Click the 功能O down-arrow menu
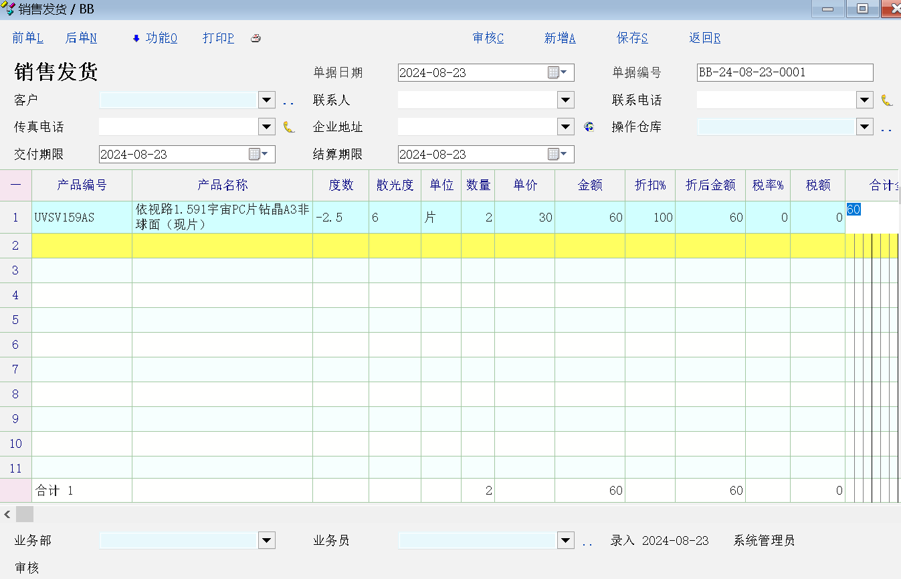The image size is (901, 579). [155, 38]
